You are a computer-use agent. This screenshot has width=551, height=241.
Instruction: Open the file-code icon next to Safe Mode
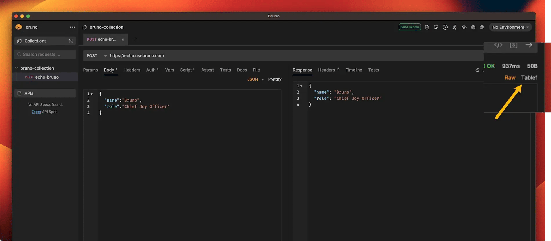(x=427, y=27)
